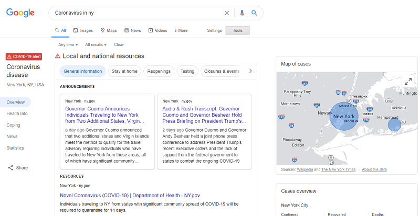Click the large New York case bubble
420x216 pixels.
(x=344, y=116)
